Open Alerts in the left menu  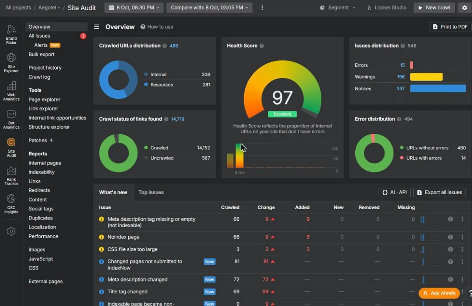(41, 45)
